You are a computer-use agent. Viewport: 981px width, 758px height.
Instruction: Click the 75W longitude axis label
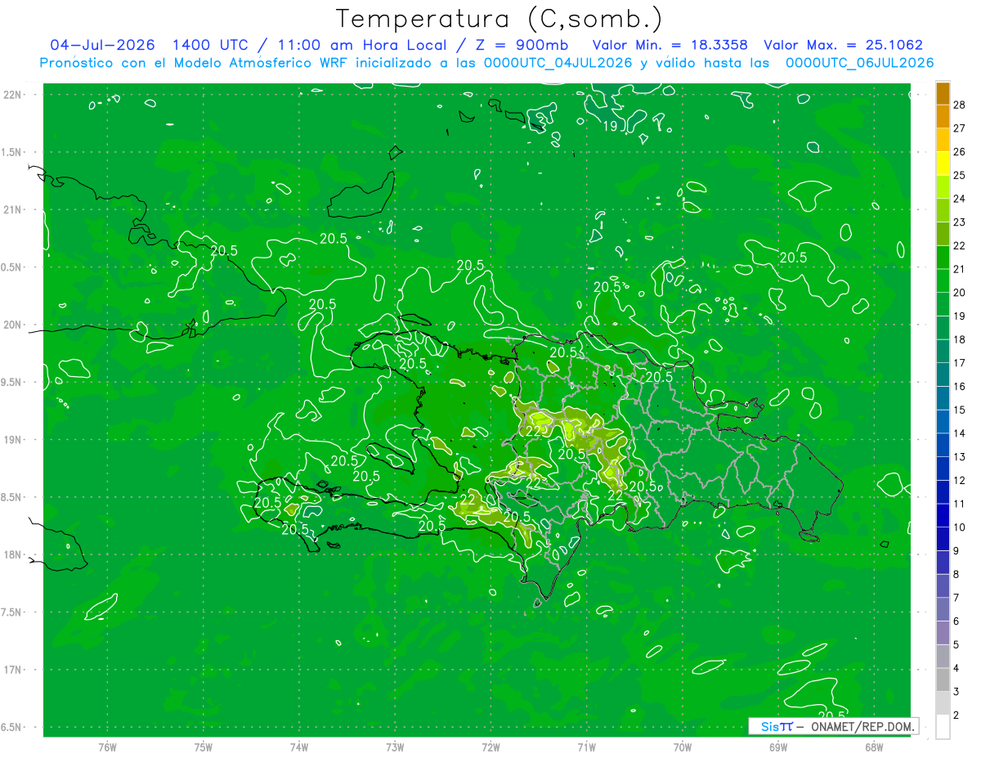click(x=204, y=747)
